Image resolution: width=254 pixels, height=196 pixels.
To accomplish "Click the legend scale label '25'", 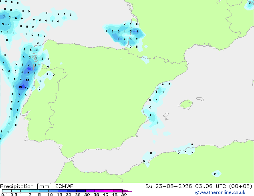I will coord(78,194).
